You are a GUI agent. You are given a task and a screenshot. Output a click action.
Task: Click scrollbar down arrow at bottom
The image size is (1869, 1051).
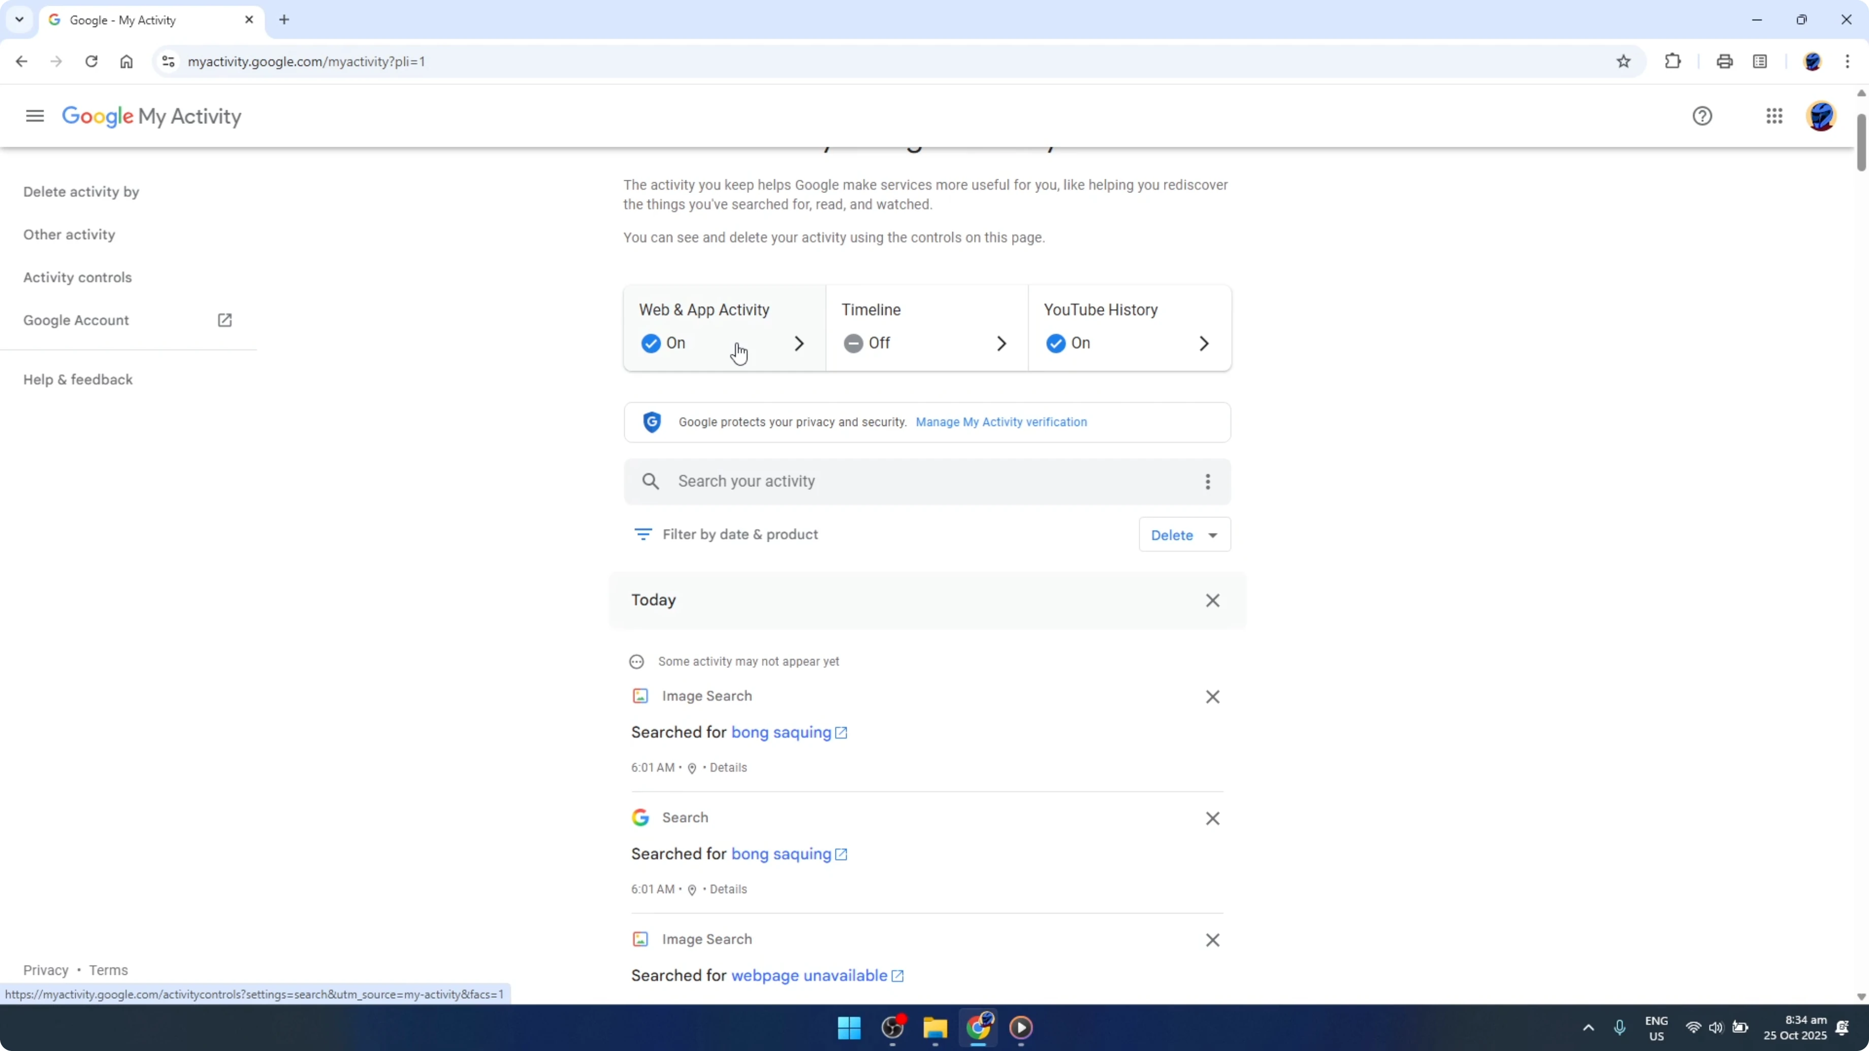coord(1861,997)
